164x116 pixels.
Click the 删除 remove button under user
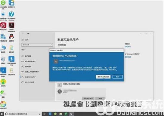[x=100, y=98]
